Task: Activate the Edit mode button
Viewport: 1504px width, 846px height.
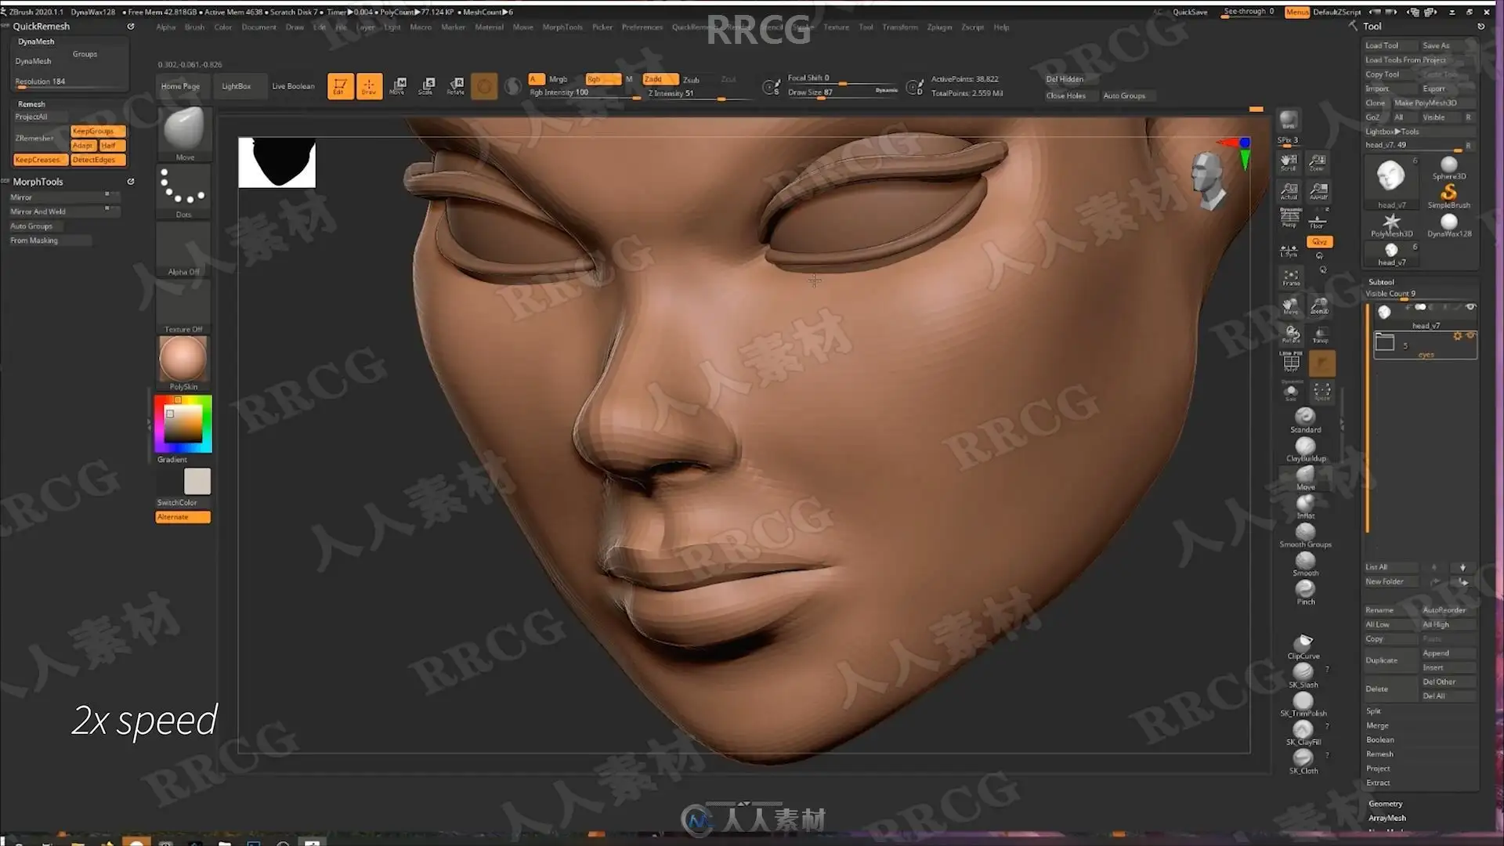Action: coord(340,86)
